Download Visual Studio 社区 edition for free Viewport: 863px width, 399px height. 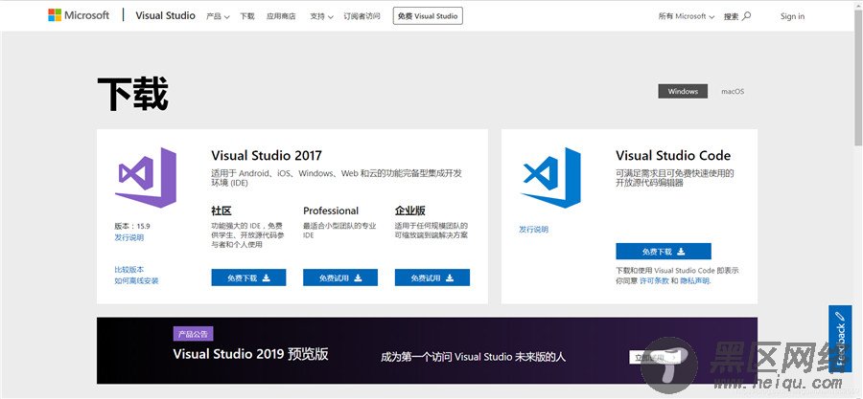point(248,277)
